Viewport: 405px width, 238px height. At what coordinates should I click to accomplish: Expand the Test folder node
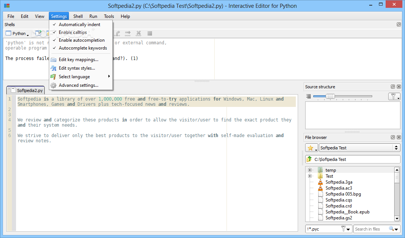pos(310,176)
